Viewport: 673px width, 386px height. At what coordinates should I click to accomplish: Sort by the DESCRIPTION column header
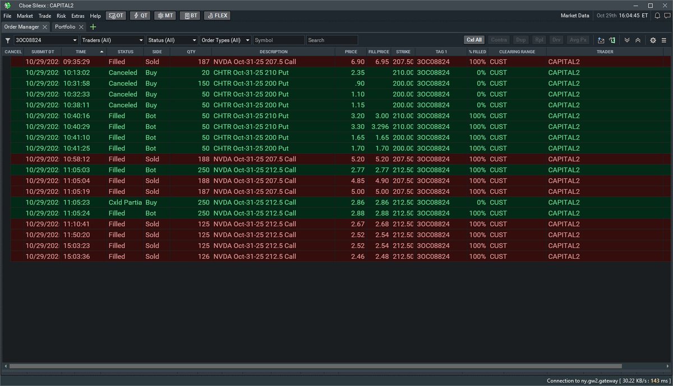pyautogui.click(x=274, y=52)
